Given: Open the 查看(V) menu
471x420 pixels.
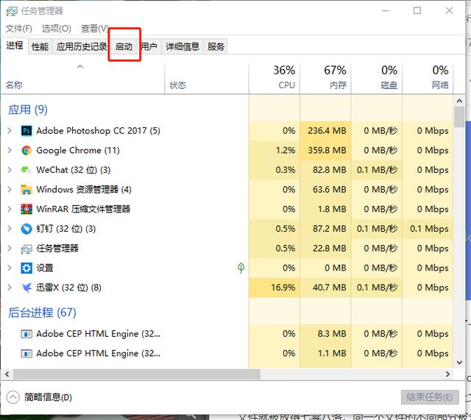Looking at the screenshot, I should click(x=95, y=29).
